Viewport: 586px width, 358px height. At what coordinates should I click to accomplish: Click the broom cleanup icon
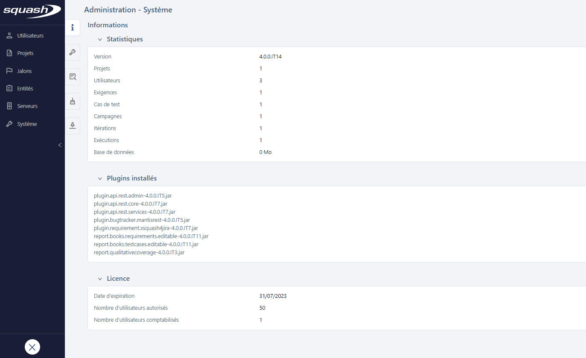click(x=73, y=101)
